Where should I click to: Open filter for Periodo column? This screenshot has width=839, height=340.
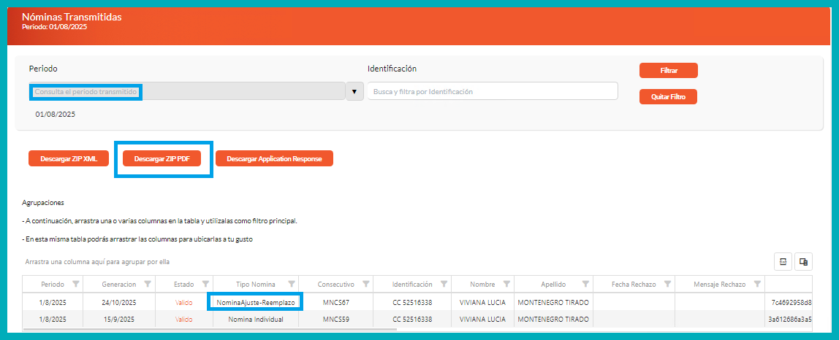[x=77, y=285]
